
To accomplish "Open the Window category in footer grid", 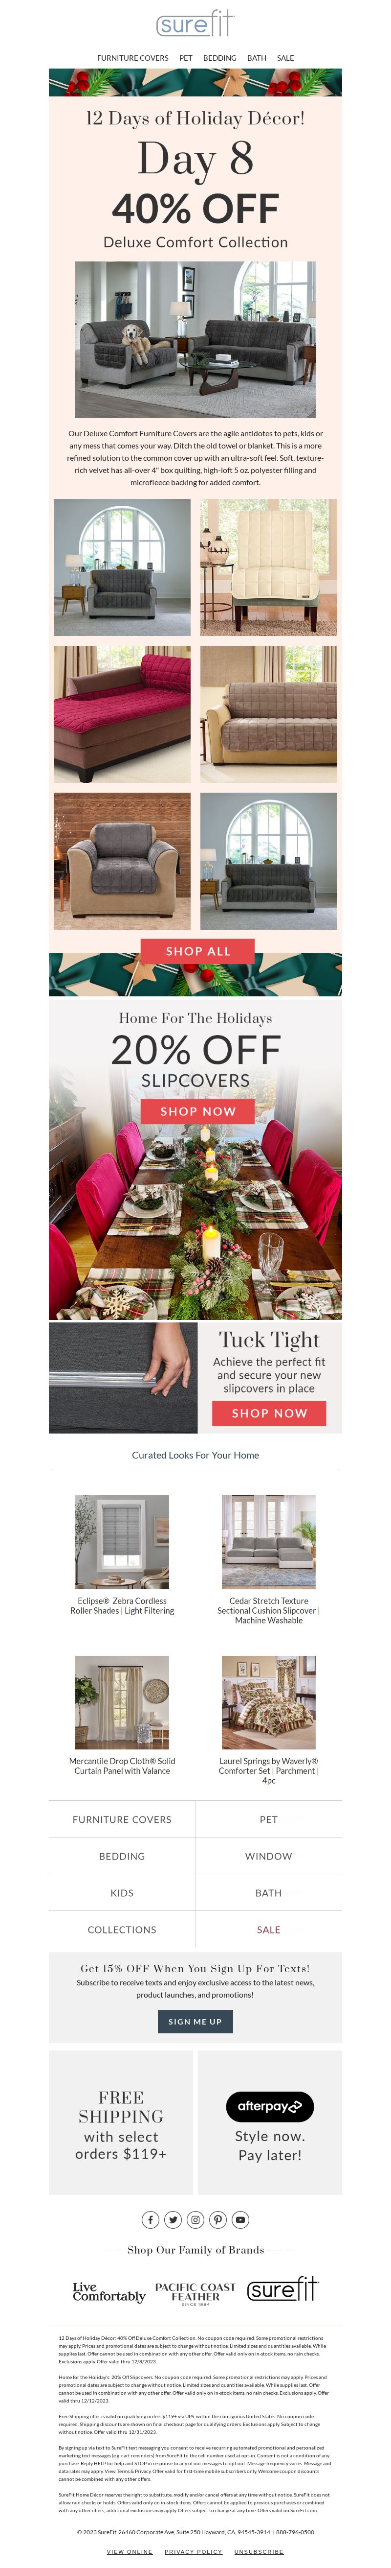I will (x=269, y=1856).
